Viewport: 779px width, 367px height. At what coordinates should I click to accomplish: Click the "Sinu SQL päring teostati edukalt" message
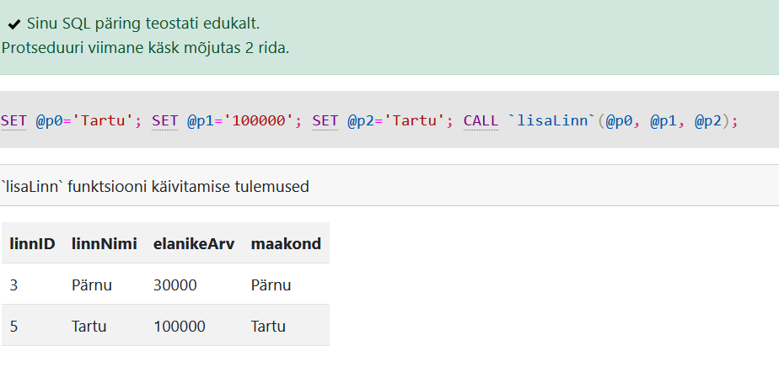[x=143, y=24]
